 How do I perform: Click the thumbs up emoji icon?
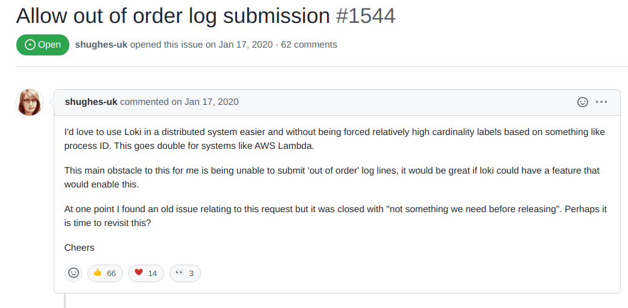[x=98, y=273]
